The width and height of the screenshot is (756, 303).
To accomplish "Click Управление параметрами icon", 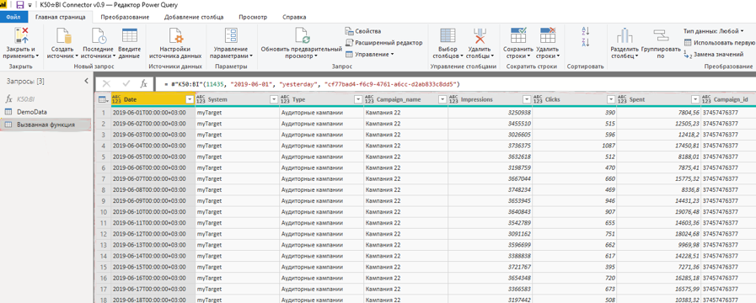I will [x=230, y=36].
